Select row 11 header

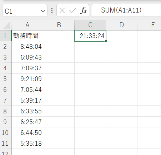(5, 144)
